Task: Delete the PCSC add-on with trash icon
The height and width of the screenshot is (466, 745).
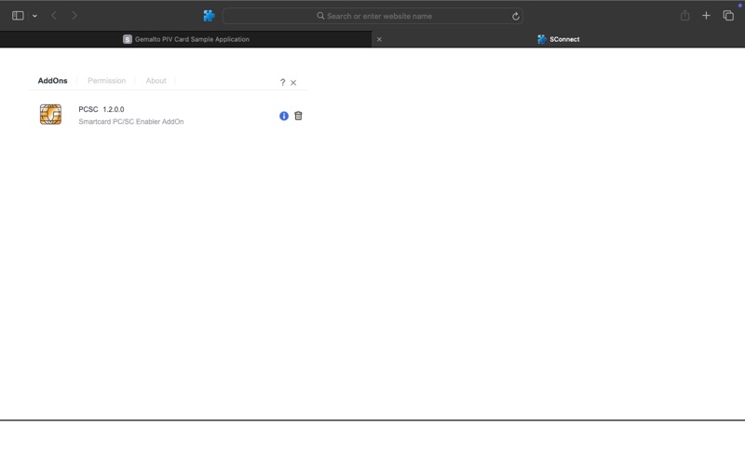Action: (298, 116)
